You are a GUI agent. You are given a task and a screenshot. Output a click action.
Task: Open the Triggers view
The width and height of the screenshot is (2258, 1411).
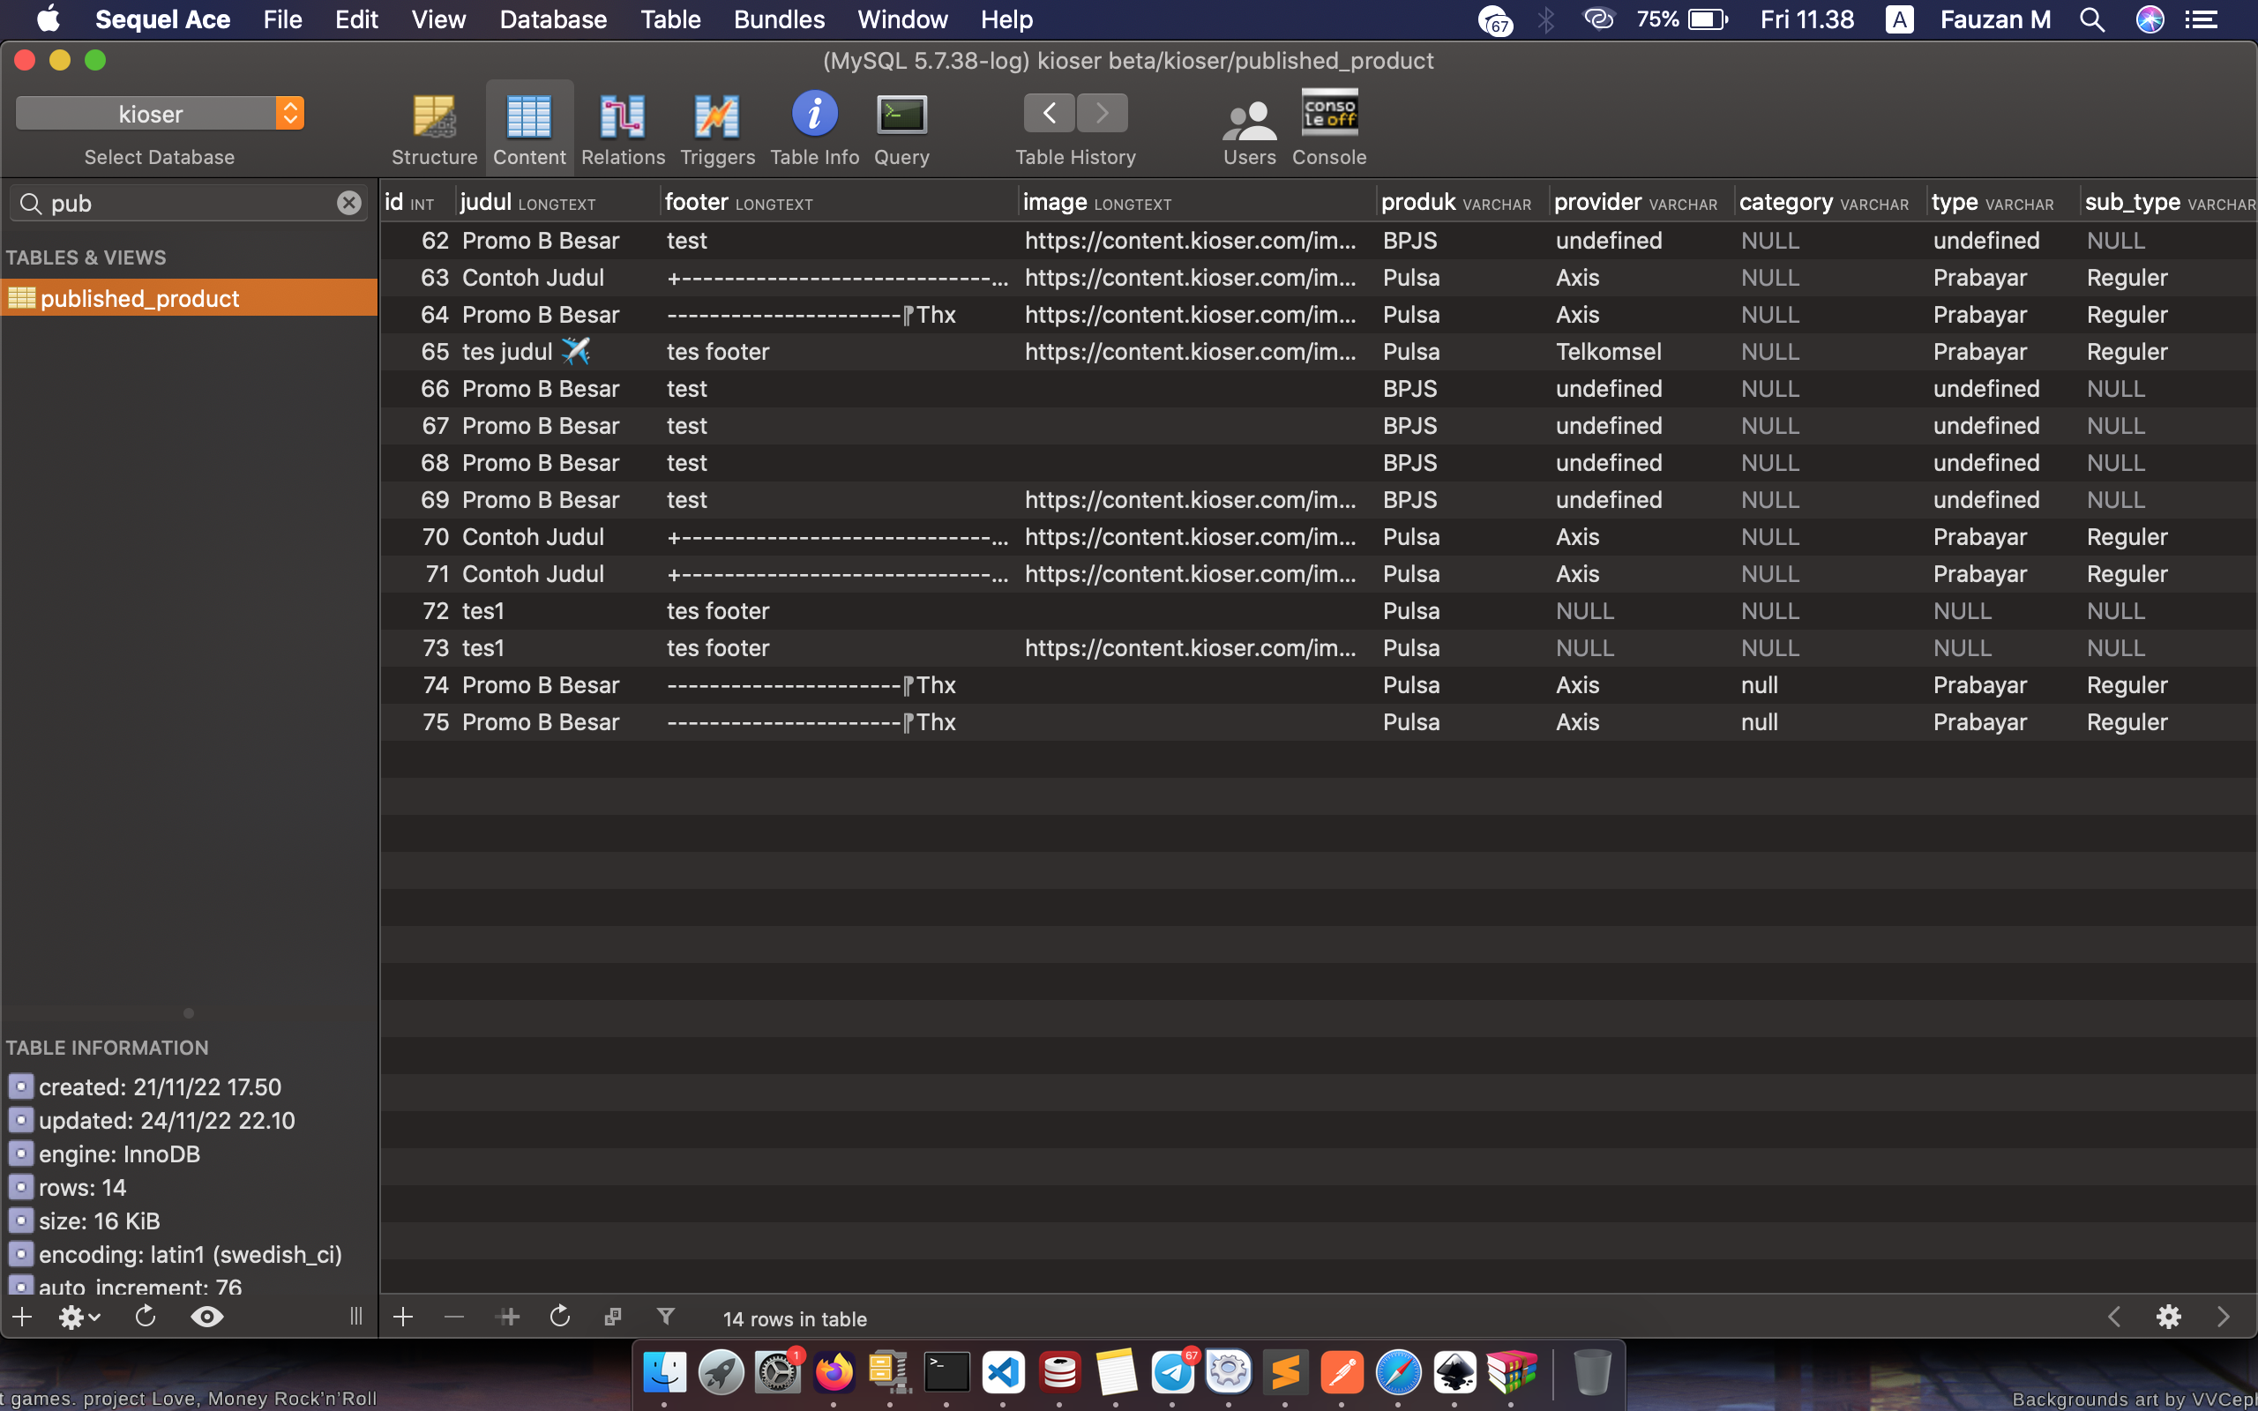point(716,129)
